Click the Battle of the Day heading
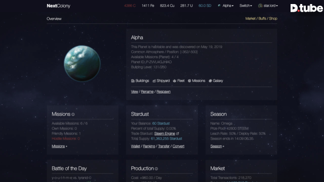This screenshot has height=182, width=324. 69,168
